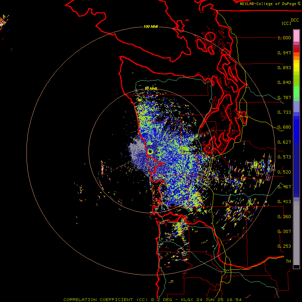The width and height of the screenshot is (302, 302).
Task: Click the CORRELATION COEFFICIENT (CC) caption
Action: tap(106, 300)
